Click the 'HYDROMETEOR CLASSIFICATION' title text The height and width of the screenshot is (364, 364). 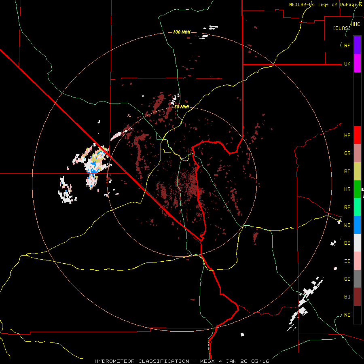coord(142,361)
